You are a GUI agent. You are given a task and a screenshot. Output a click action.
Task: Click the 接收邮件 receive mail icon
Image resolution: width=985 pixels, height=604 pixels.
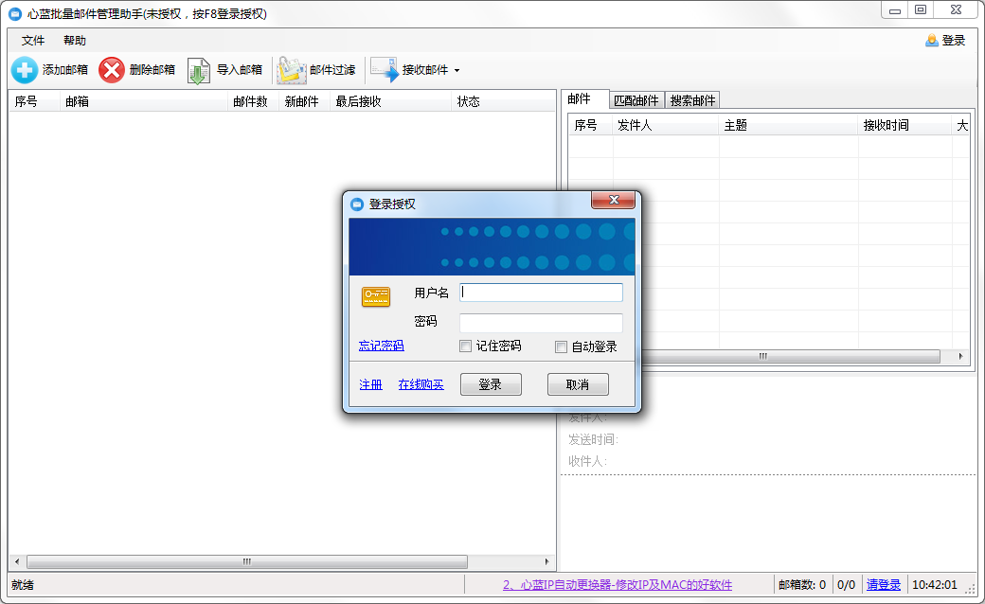pos(384,70)
